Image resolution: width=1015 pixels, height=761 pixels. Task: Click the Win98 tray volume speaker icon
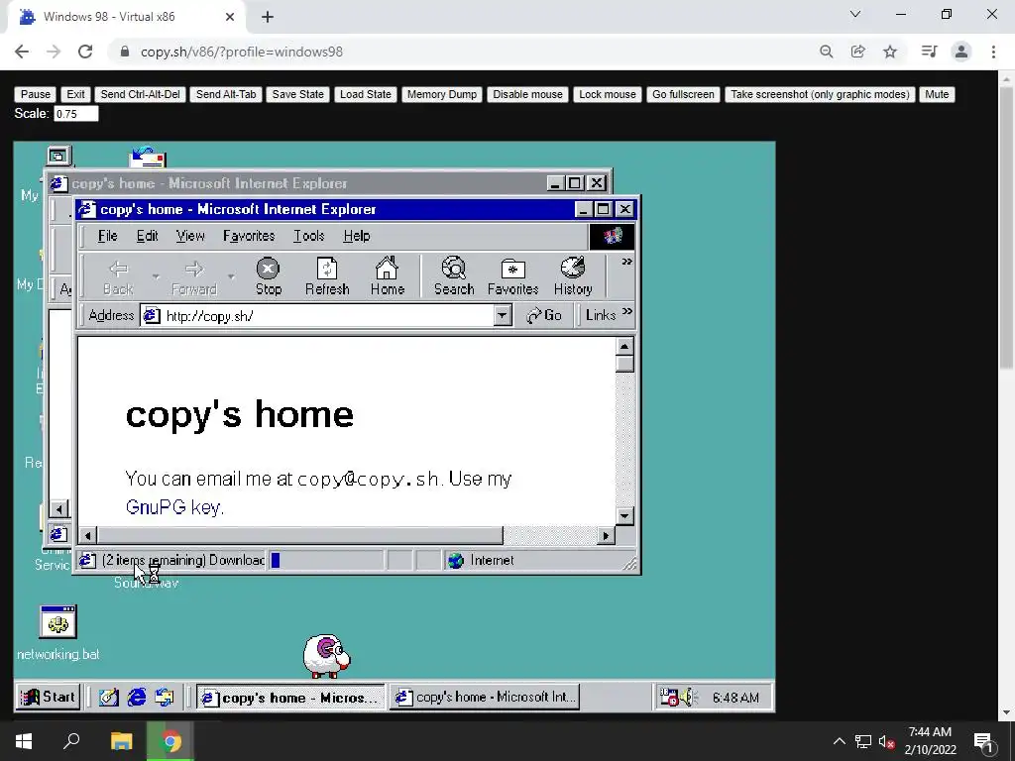coord(687,697)
